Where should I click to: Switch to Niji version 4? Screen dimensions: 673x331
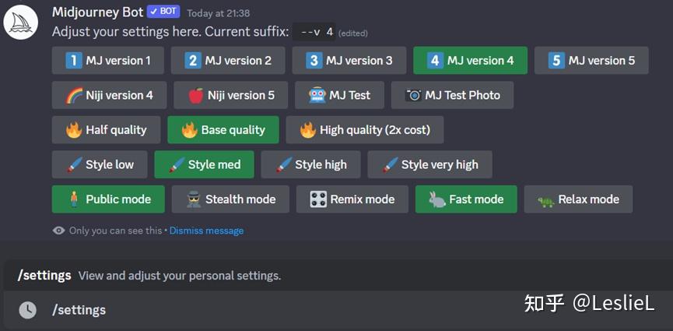[x=109, y=95]
